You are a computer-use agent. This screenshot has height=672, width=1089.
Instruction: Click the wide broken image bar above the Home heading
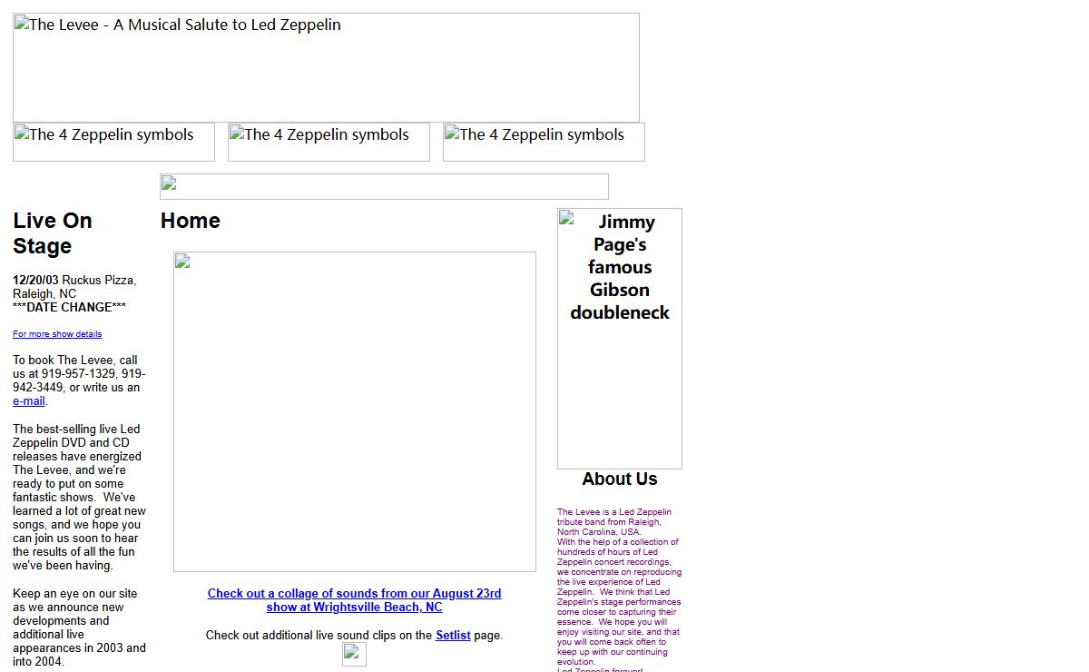click(x=384, y=186)
